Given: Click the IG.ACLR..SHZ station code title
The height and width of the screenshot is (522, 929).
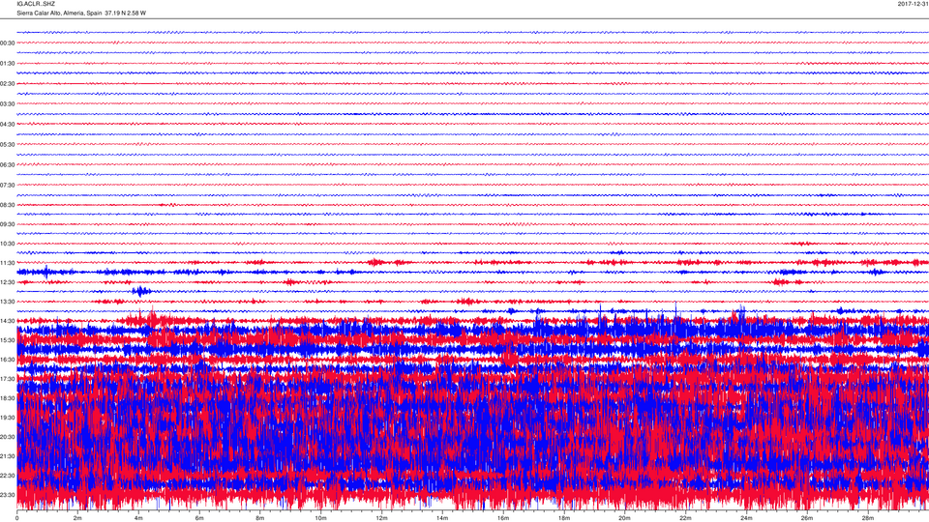Looking at the screenshot, I should pos(36,4).
